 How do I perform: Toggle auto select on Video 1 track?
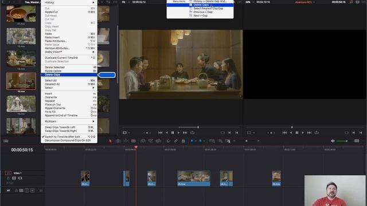click(14, 178)
